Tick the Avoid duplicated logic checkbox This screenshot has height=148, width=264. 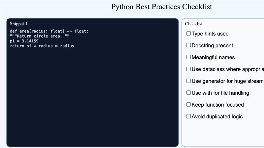(189, 116)
